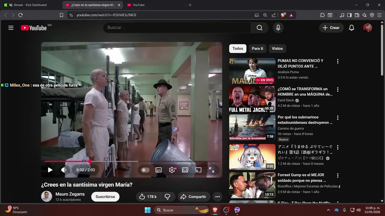This screenshot has height=216, width=385.
Task: Start voice search with microphone icon
Action: tap(278, 28)
